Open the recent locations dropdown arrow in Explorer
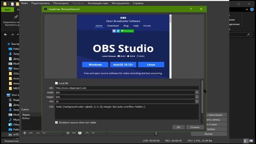This screenshot has width=256, height=144. (x=18, y=34)
